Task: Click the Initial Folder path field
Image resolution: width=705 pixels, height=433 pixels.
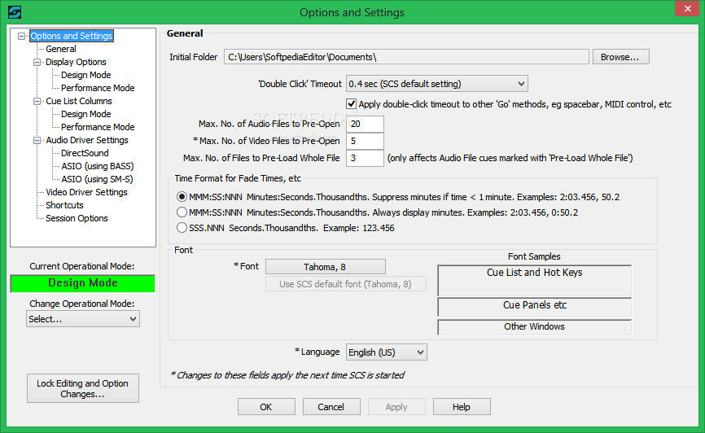Action: (406, 57)
